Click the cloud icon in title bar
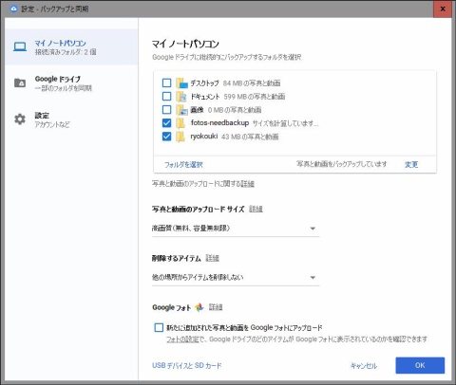Screen dimensions: 456x385 coord(13,9)
